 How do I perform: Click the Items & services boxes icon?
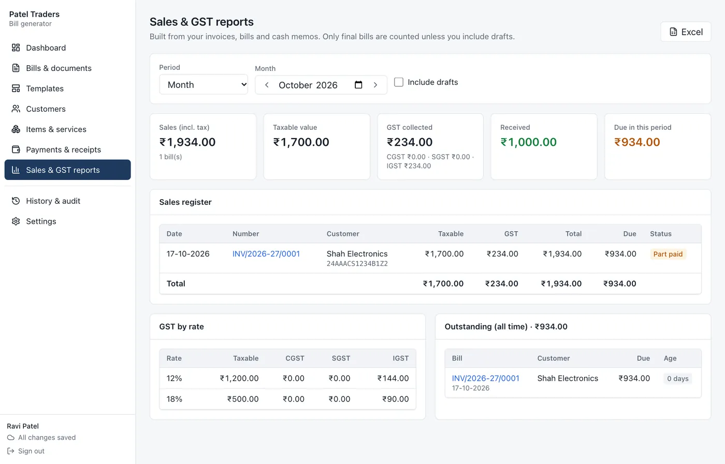point(16,129)
